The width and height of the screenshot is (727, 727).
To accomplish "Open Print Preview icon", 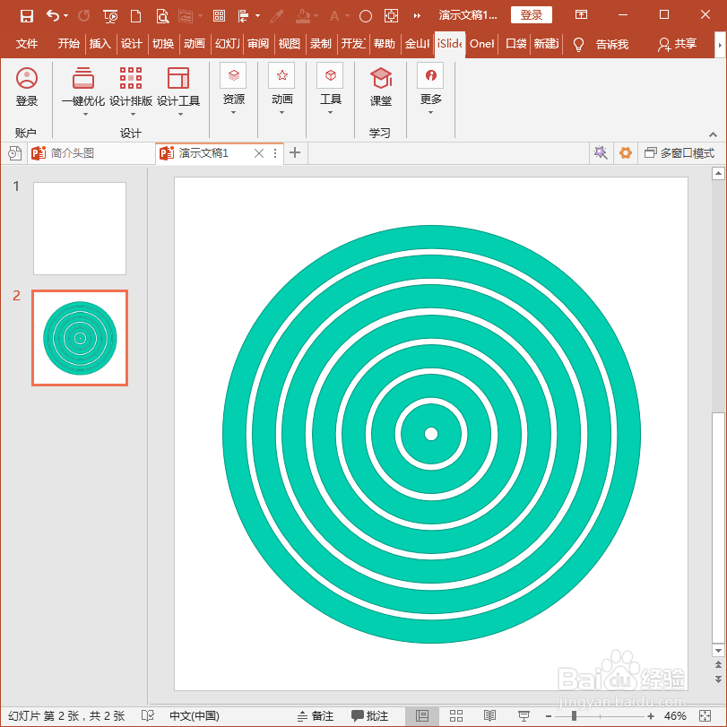I will pyautogui.click(x=162, y=16).
